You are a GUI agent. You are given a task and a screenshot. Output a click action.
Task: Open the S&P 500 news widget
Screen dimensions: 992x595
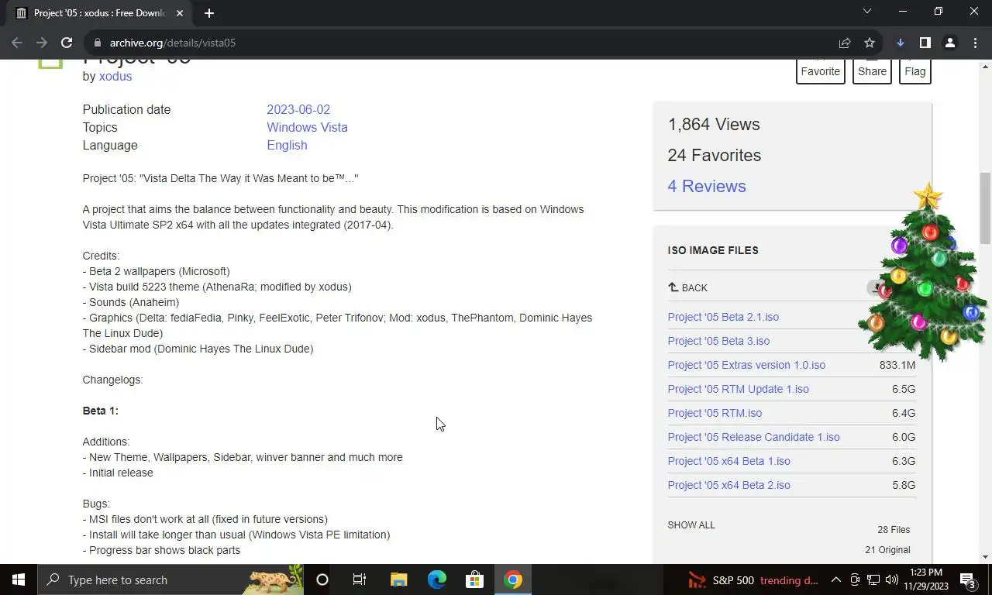pos(753,580)
